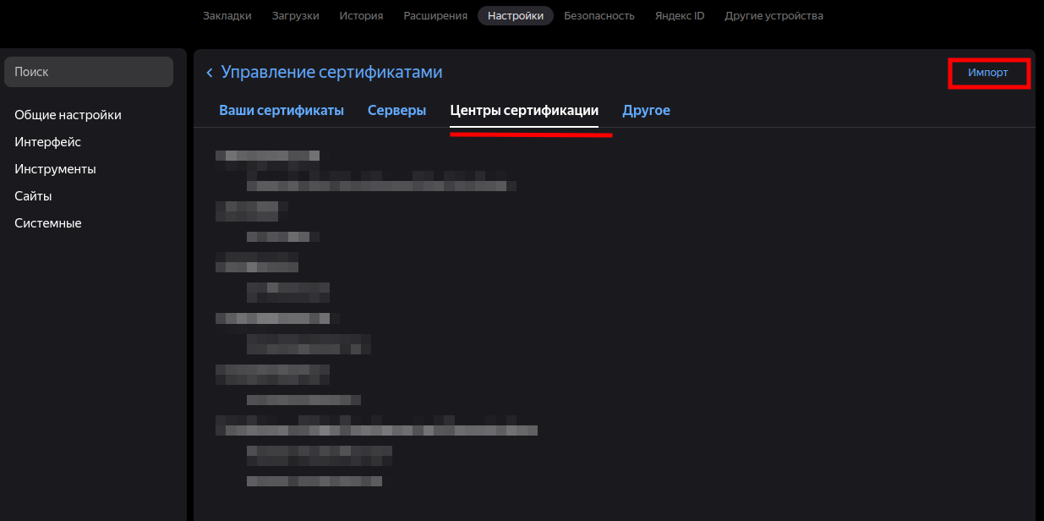Viewport: 1044px width, 521px height.
Task: Open the Системные settings section
Action: click(47, 223)
